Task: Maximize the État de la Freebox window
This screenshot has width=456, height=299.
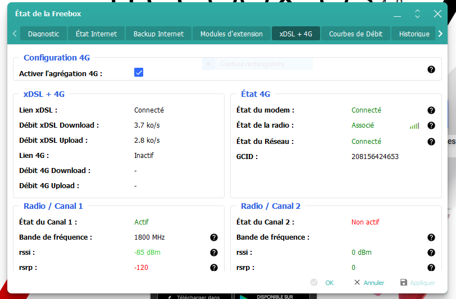Action: 417,14
